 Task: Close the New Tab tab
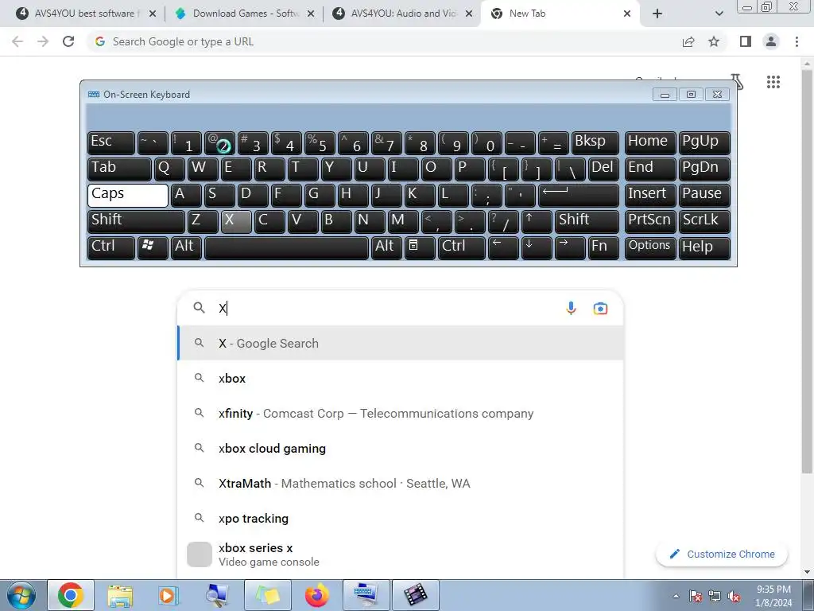tap(627, 14)
